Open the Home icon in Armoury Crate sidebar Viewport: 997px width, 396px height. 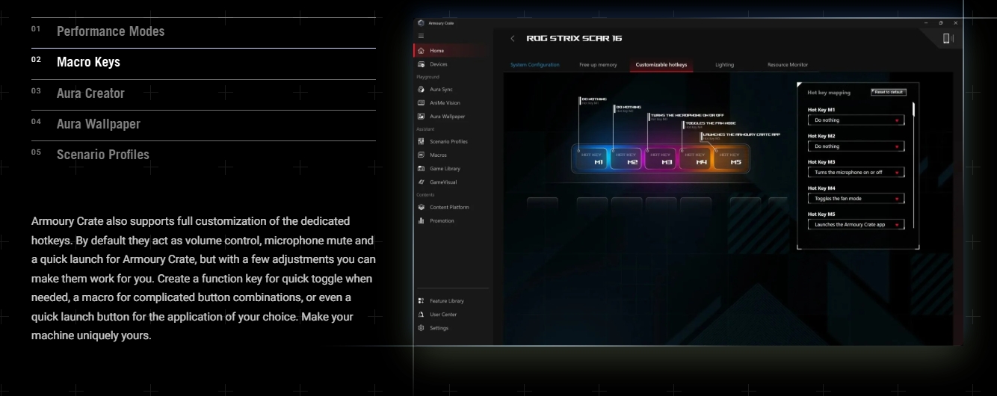tap(422, 51)
